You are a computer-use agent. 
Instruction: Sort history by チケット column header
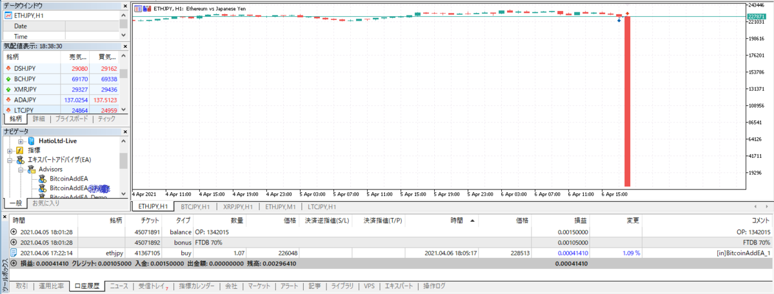coord(151,220)
